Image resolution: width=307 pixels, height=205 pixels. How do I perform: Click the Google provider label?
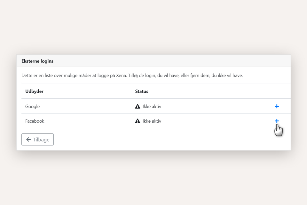(x=32, y=106)
